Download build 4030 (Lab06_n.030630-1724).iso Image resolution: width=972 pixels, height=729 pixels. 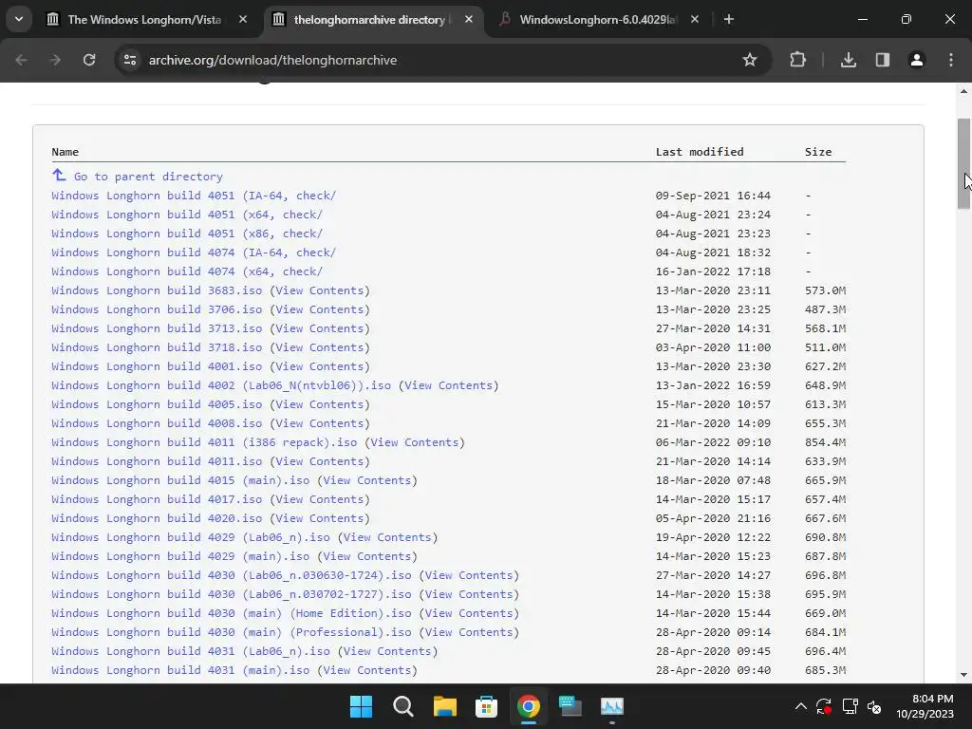point(232,575)
